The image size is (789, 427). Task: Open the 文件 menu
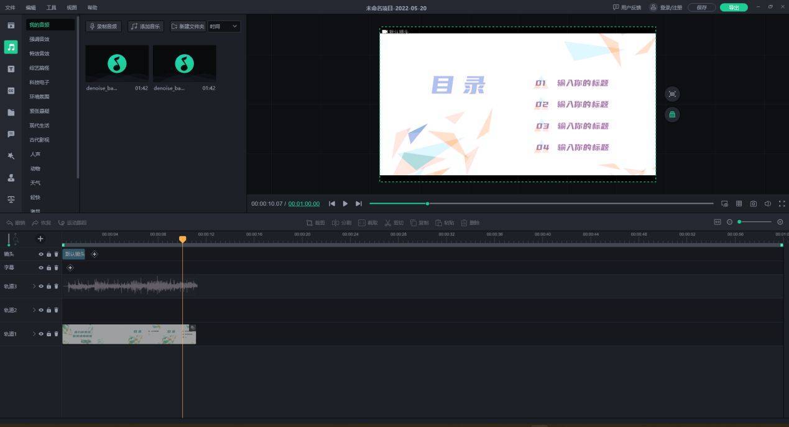[x=10, y=7]
